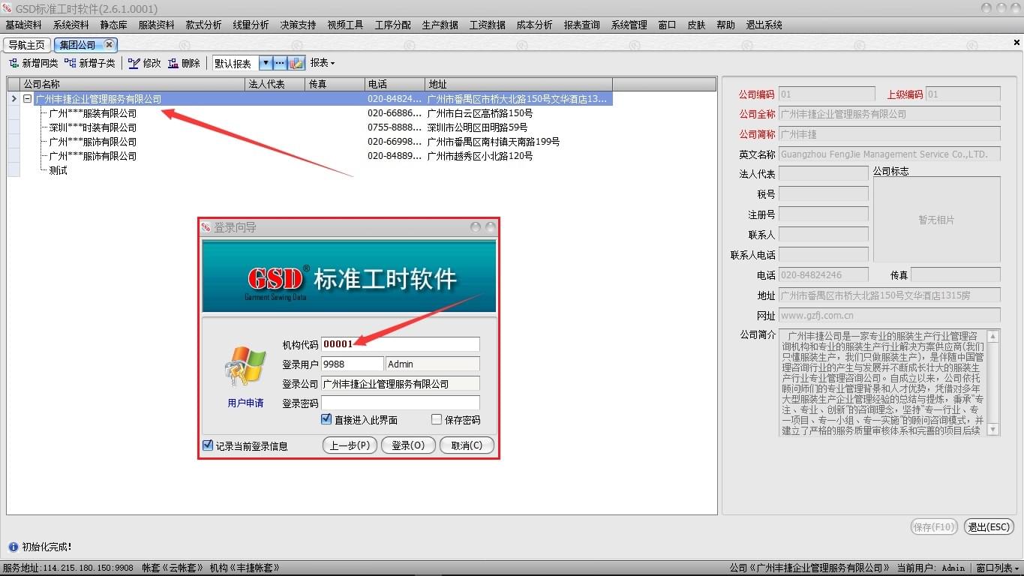Click the 删除 delete toolbar icon
Viewport: 1024px width, 576px height.
[x=173, y=64]
